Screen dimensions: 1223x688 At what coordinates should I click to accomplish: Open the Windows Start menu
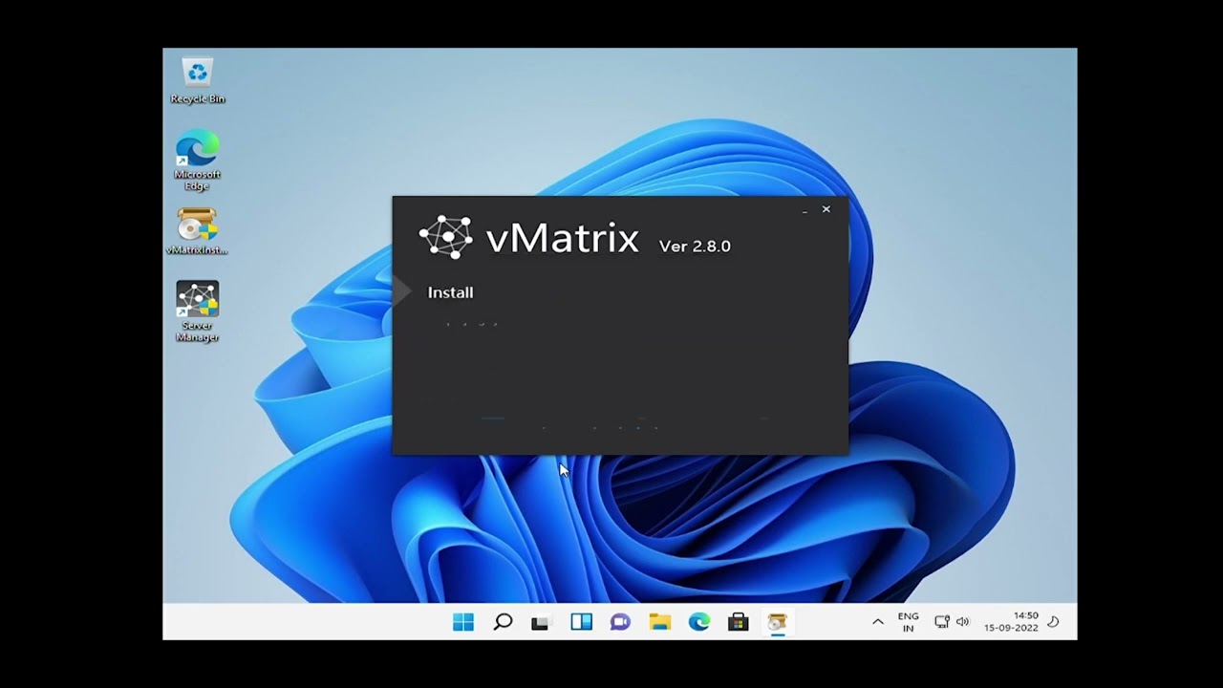(x=463, y=622)
